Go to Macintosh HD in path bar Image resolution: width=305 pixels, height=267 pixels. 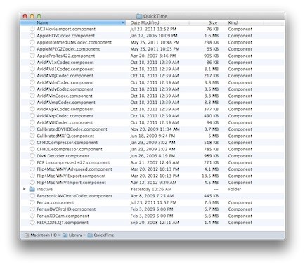41,235
